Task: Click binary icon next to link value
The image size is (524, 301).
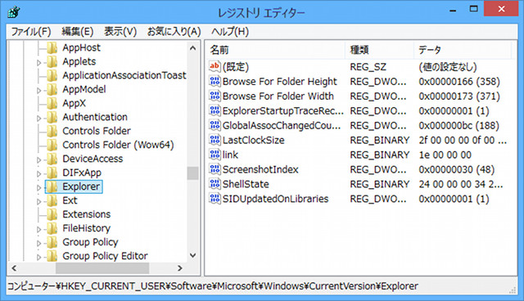Action: (x=215, y=155)
